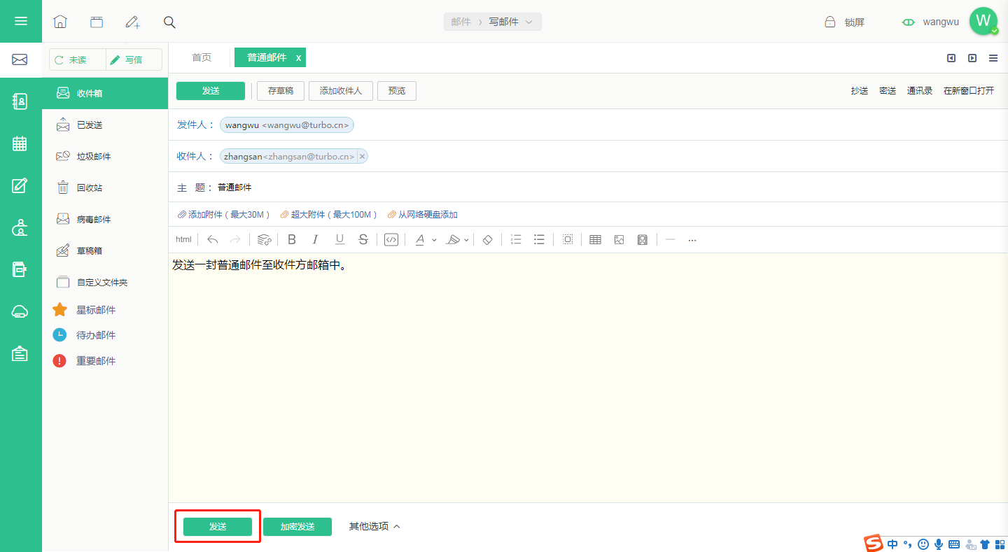
Task: Toggle the code view icon
Action: point(391,239)
